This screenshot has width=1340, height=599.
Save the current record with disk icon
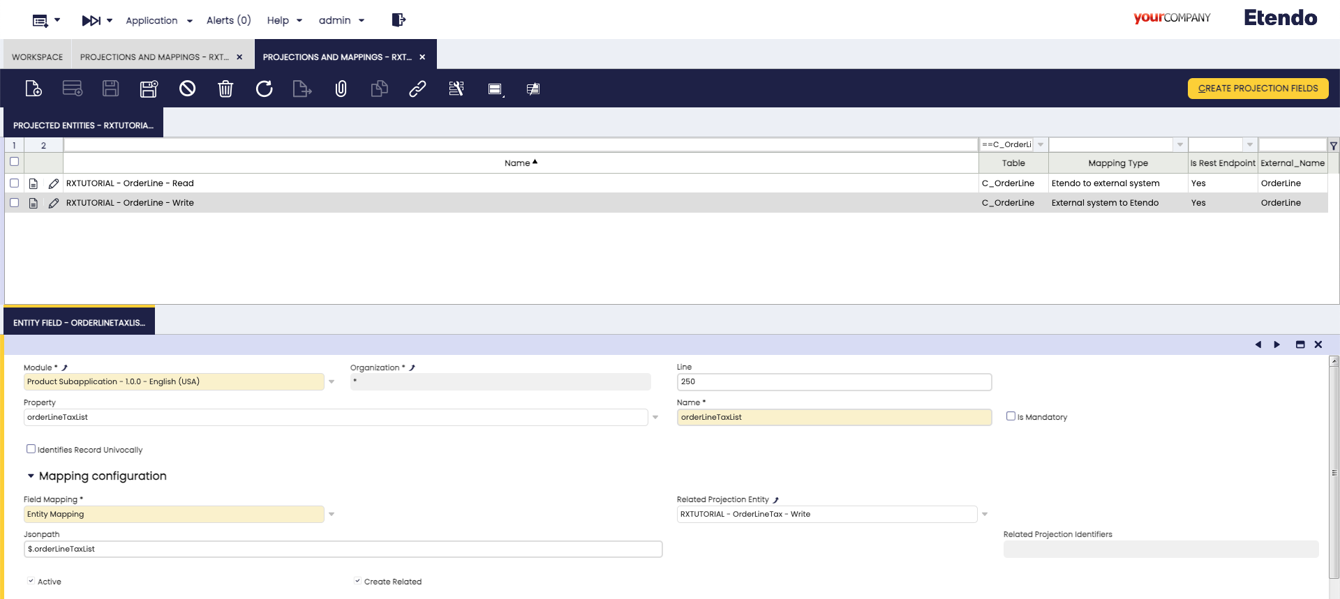pos(110,89)
